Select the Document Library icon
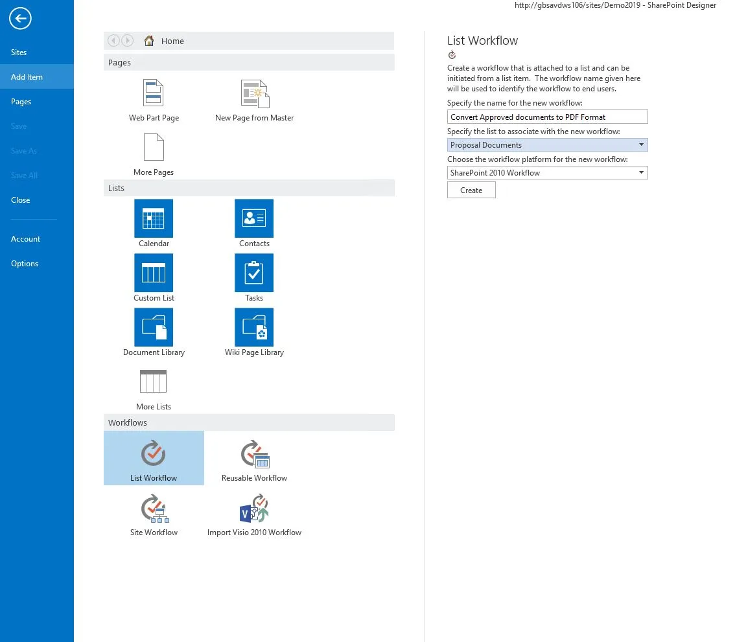 click(154, 327)
